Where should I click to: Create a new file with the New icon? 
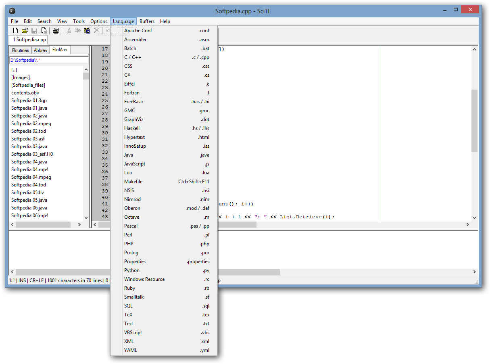coord(15,31)
